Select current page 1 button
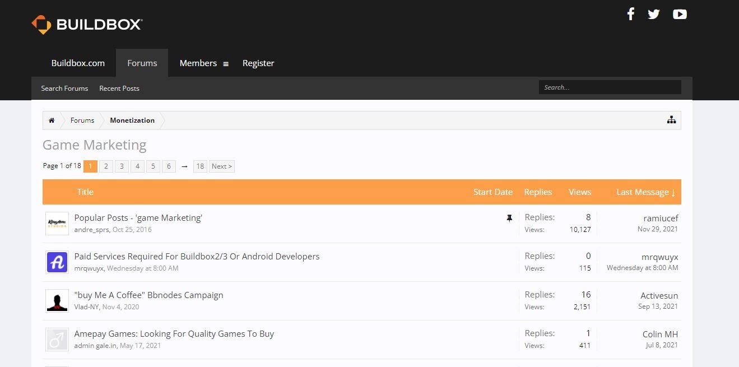739x367 pixels. click(x=90, y=166)
